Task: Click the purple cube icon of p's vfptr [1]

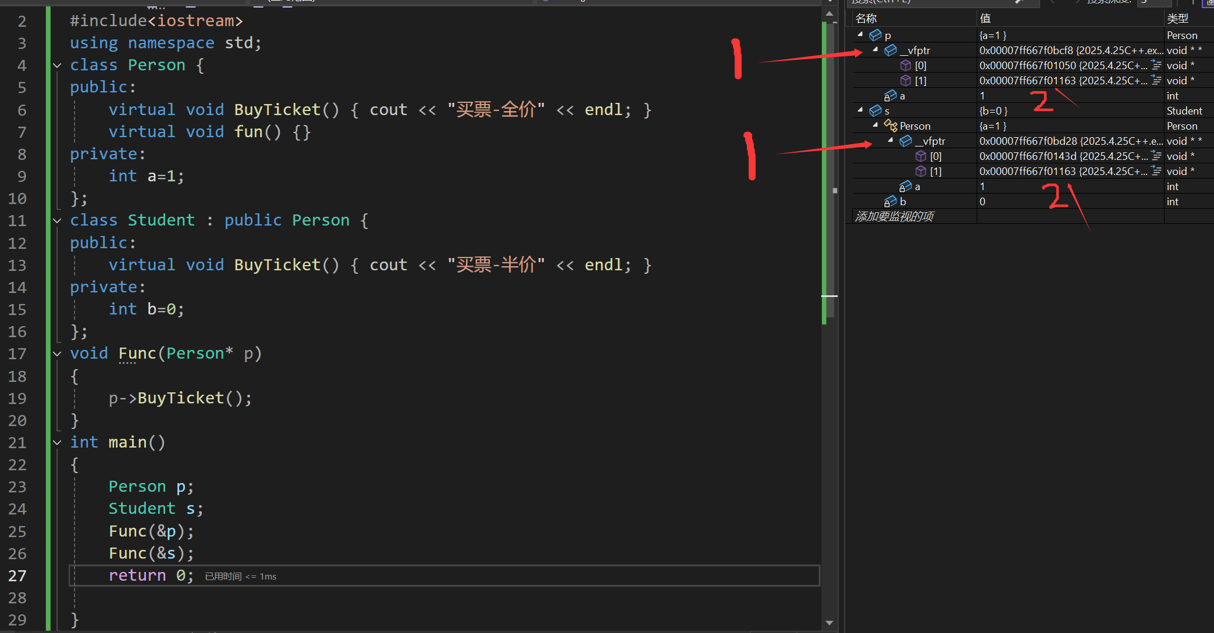Action: pos(906,81)
